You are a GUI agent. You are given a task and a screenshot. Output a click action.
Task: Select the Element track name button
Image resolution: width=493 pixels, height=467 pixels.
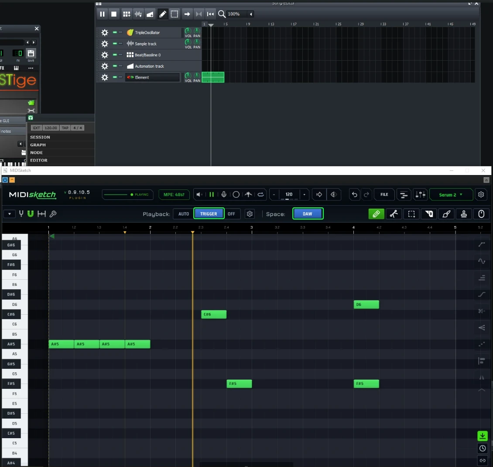point(153,77)
